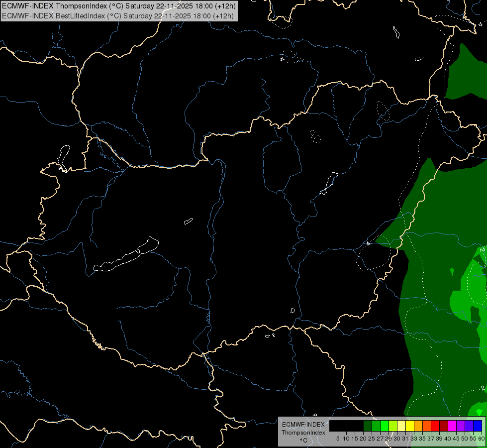Pick the medium green 25-27 legend swatch
Image resolution: width=487 pixels, height=448 pixels.
pos(376,426)
